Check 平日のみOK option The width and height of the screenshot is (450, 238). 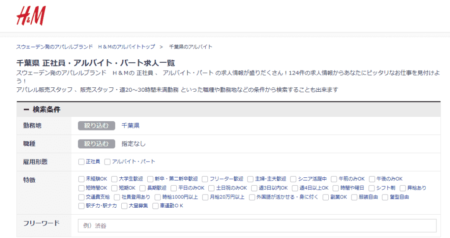[x=173, y=188]
